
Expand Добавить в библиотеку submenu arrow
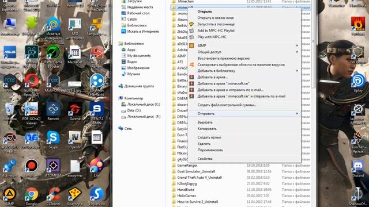pos(297,71)
